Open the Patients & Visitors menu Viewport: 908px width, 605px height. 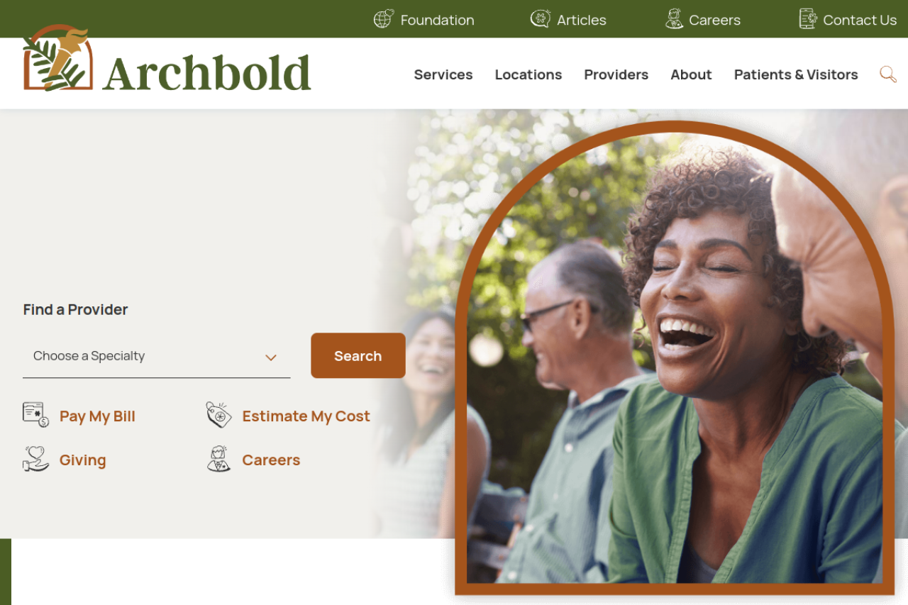796,74
